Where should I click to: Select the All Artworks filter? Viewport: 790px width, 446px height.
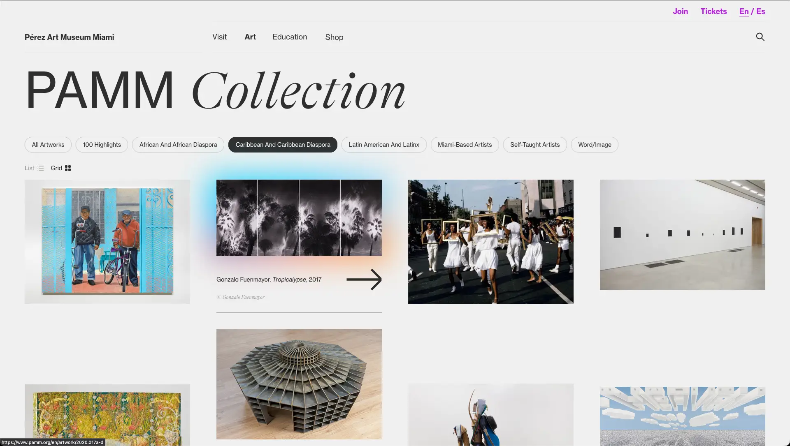[x=48, y=145]
